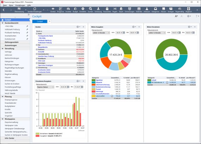Collapse the Kontenübersicht sidebar section
Image resolution: width=201 pixels, height=144 pixels.
click(2, 23)
